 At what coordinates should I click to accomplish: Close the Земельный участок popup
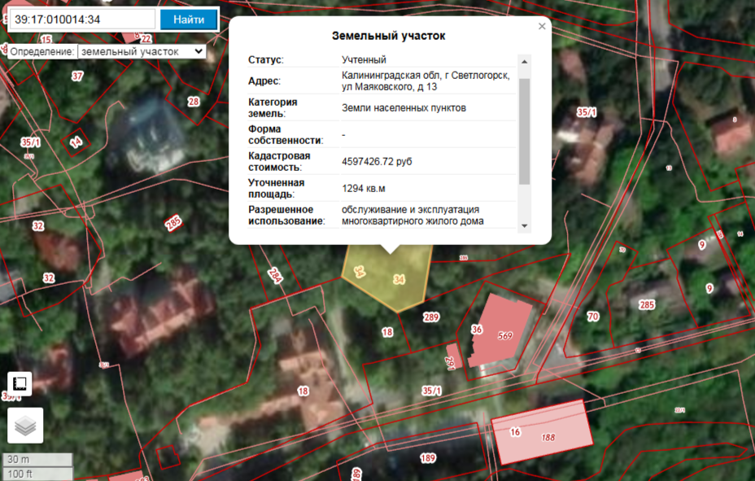(542, 27)
